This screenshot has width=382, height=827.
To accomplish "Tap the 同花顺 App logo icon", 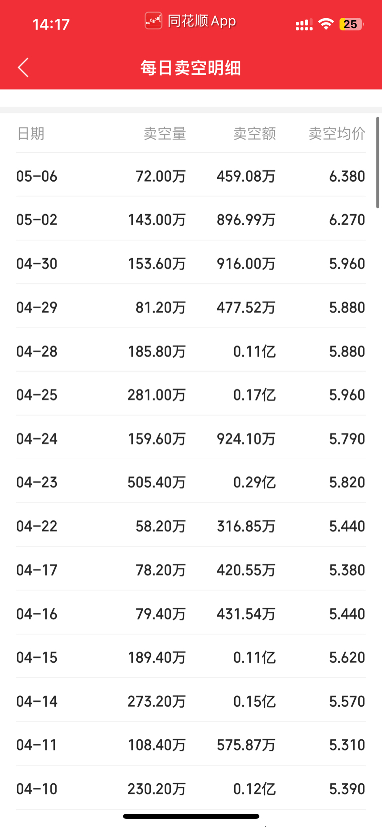I will 153,21.
